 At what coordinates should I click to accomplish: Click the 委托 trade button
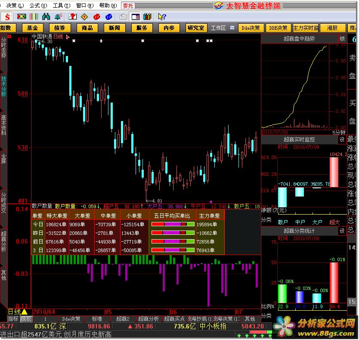tap(128, 6)
